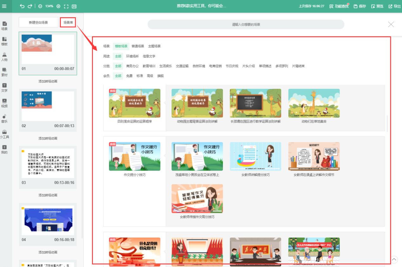
Task: Click the scene search input field
Action: [246, 24]
